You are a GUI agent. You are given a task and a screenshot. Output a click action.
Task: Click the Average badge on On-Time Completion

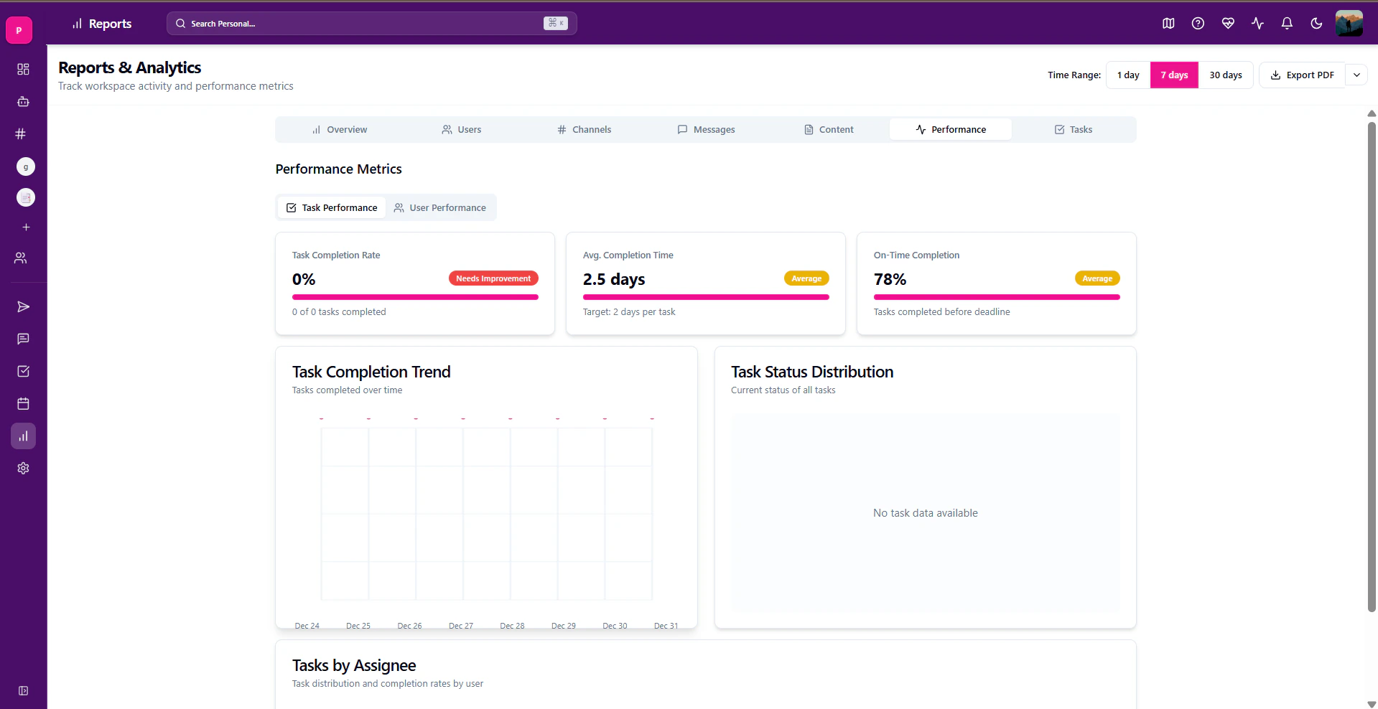(1097, 278)
